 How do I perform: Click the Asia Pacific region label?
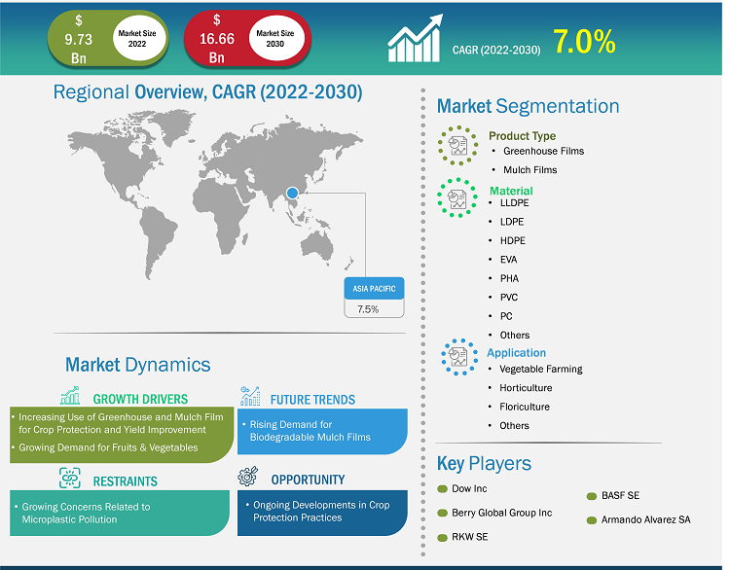tap(373, 289)
